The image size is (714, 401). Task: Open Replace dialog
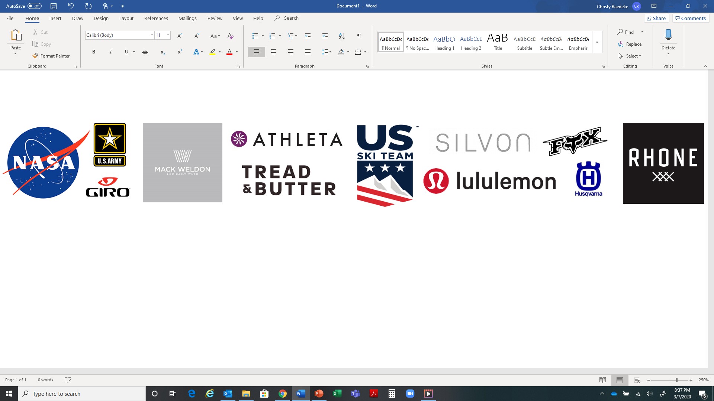tap(630, 44)
